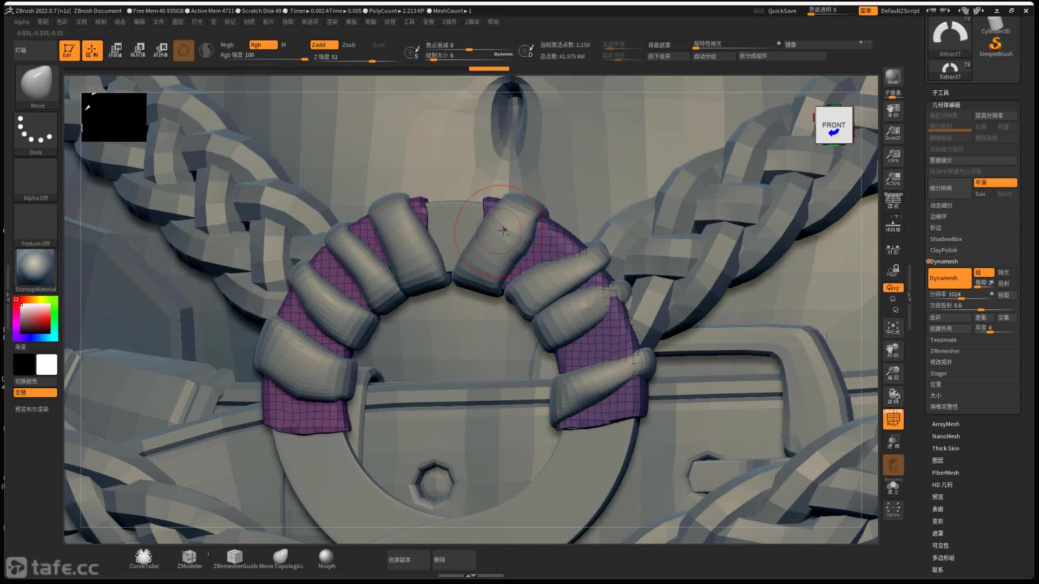This screenshot has height=584, width=1039.
Task: Select the CurveTube brush
Action: coord(144,559)
